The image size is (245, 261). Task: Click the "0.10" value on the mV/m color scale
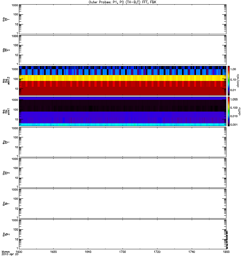233,80
